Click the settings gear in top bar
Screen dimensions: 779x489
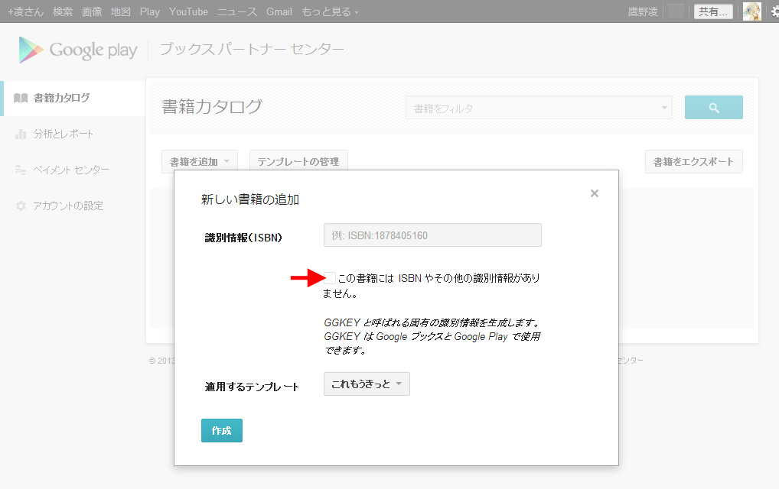pos(775,12)
